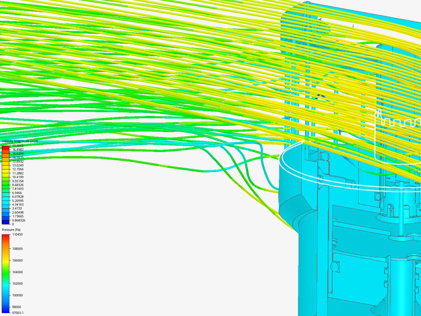
Task: Click the pressure legend value 108000
Action: pos(17,249)
